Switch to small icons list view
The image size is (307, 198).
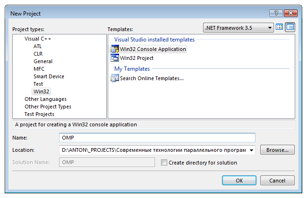click(290, 27)
